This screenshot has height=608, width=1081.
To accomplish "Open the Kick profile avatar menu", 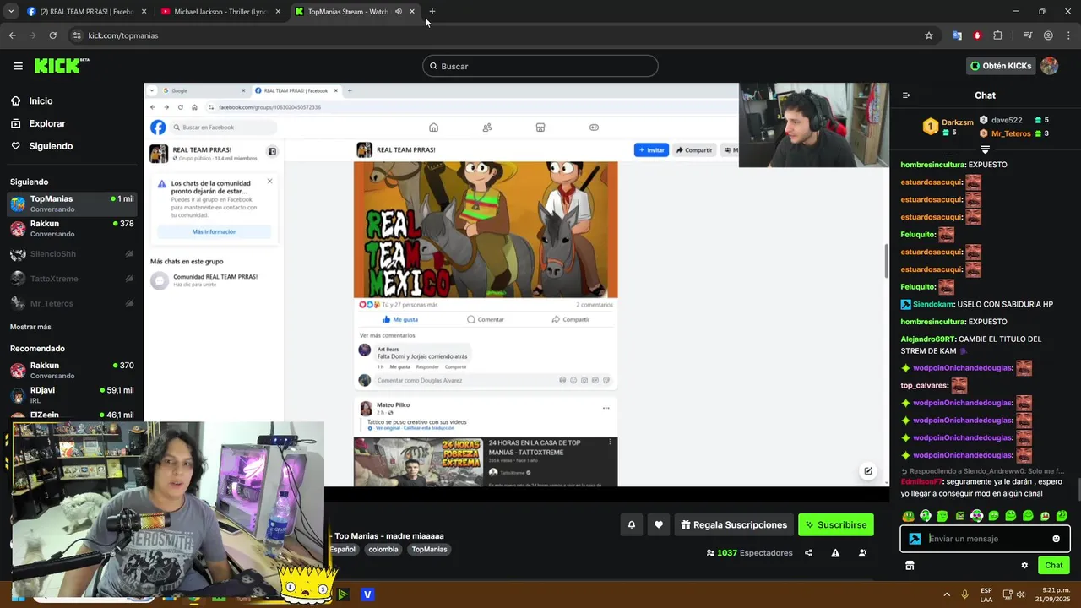I will coord(1050,66).
